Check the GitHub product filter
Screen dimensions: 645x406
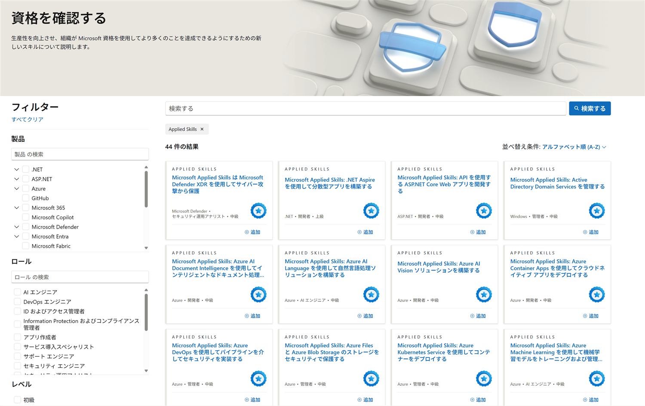click(x=26, y=198)
